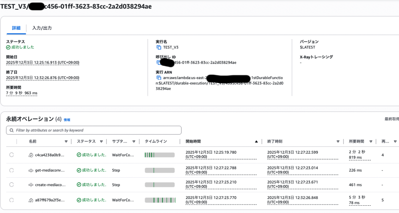Click the 461 ms duration cell

pos(355,185)
